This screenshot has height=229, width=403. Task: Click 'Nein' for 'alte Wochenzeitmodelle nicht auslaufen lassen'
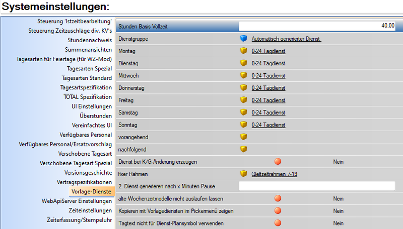click(338, 198)
